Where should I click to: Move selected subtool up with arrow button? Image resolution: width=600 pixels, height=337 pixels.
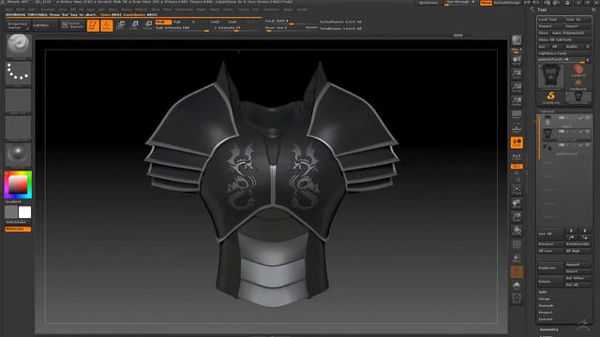point(571,230)
